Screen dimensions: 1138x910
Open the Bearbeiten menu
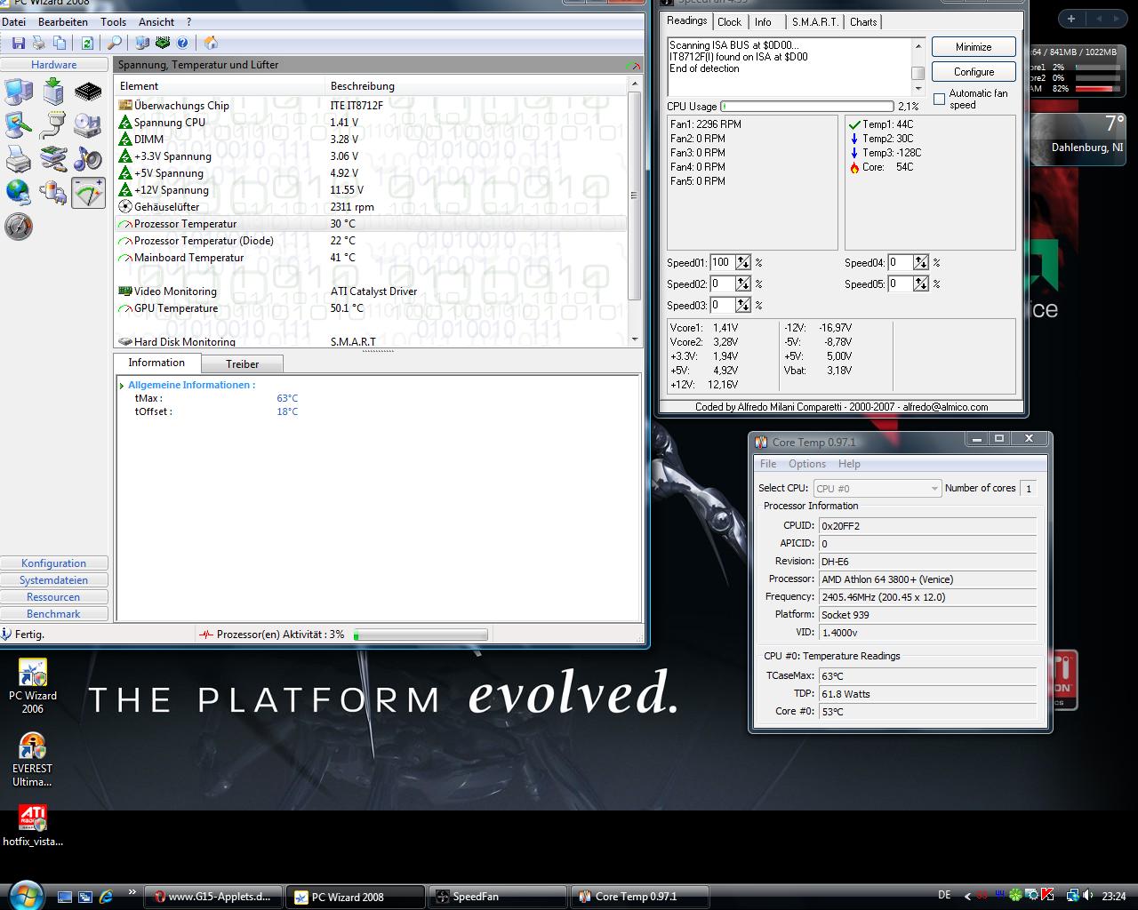point(63,21)
